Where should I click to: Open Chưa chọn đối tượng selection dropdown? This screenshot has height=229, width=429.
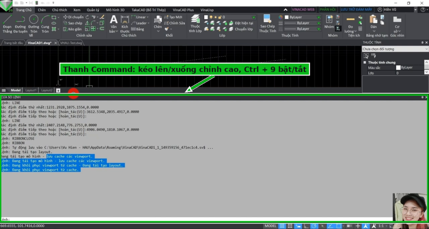pyautogui.click(x=395, y=49)
